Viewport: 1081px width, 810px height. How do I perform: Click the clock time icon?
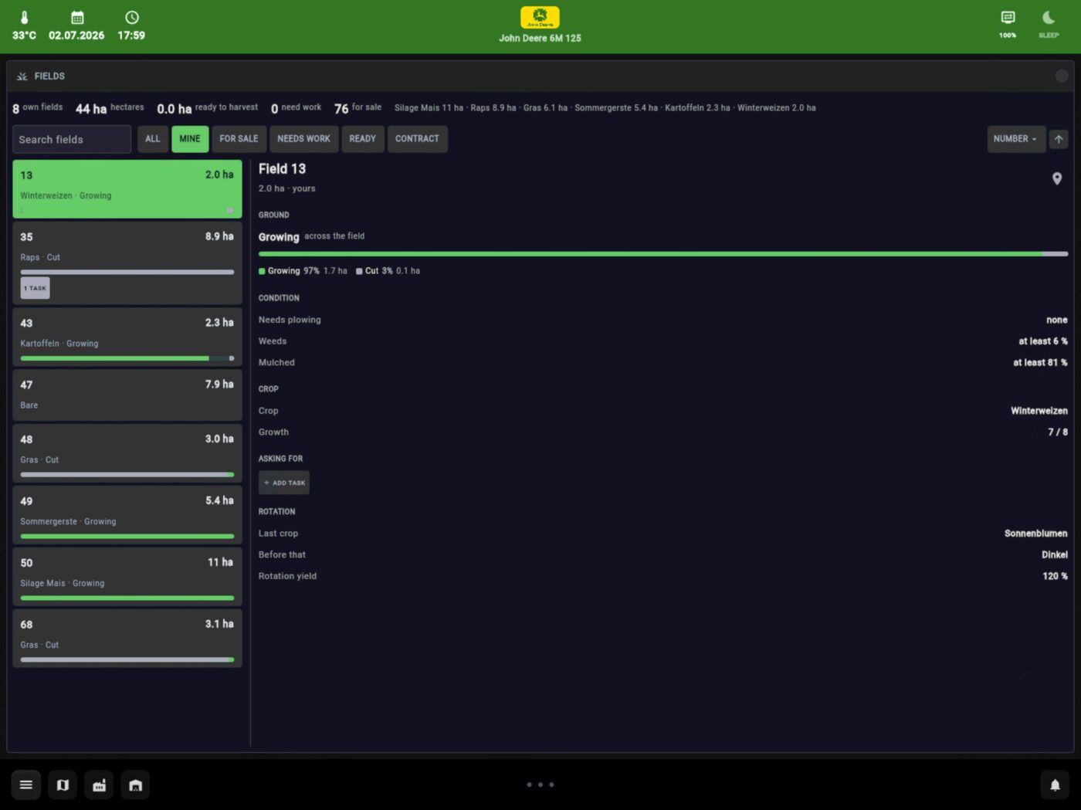coord(132,18)
